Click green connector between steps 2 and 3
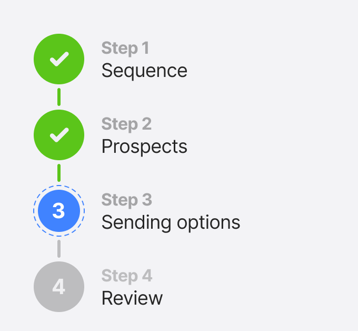358x331 pixels. pos(59,173)
